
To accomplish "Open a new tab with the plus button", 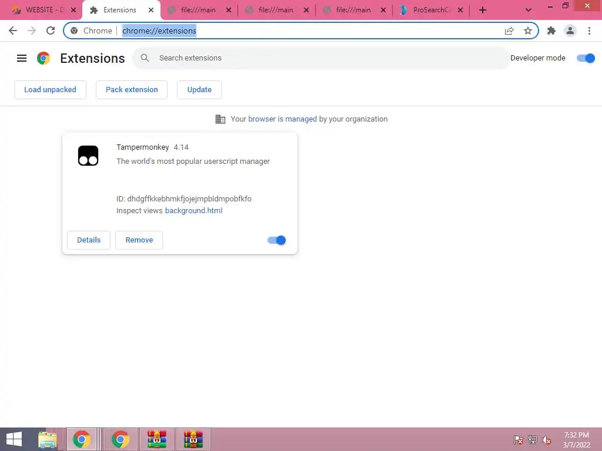I will coord(483,10).
